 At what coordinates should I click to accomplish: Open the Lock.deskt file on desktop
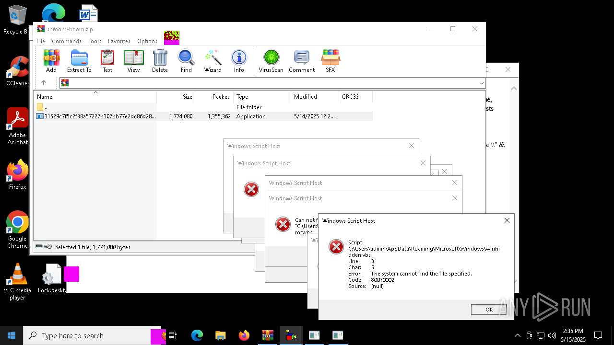pos(52,279)
